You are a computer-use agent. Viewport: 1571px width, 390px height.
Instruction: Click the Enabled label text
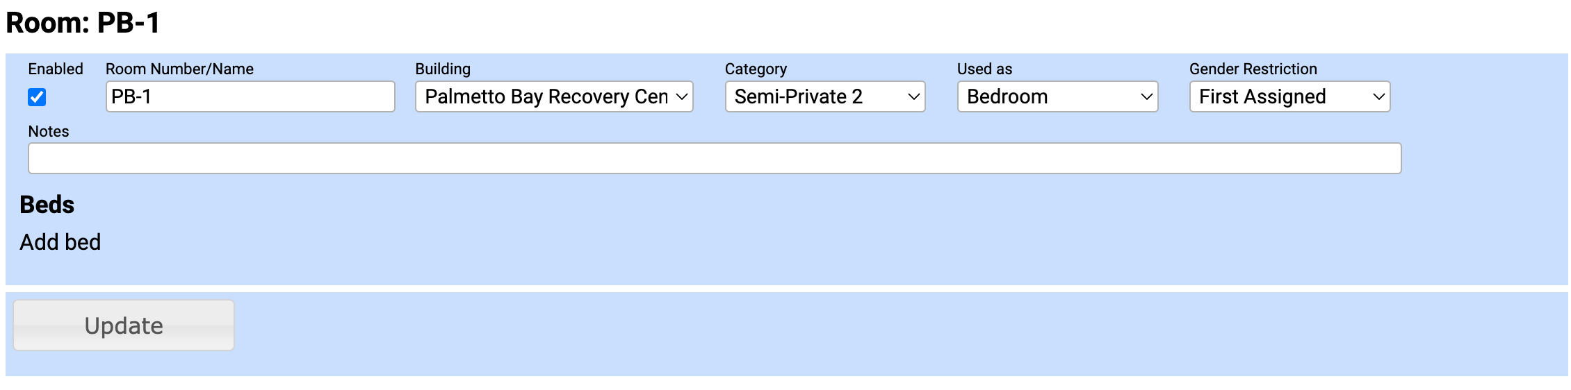[56, 69]
